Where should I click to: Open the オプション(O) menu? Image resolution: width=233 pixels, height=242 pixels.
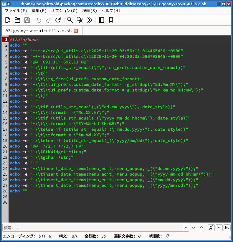[x=64, y=11]
